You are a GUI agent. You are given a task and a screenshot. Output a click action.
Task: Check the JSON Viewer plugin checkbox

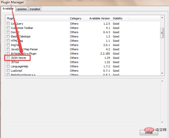[x=8, y=58]
